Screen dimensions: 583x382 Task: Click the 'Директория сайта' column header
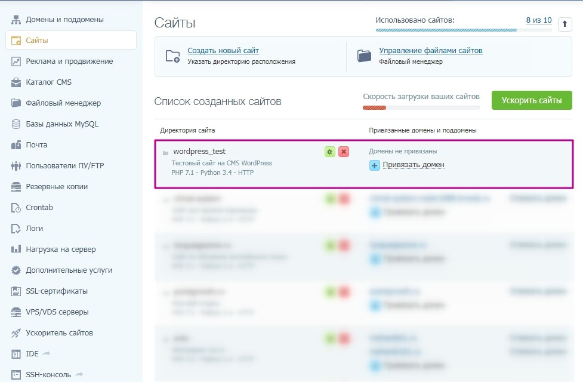point(187,130)
